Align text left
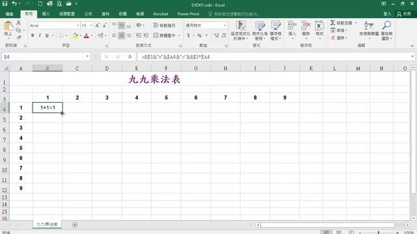 115,35
